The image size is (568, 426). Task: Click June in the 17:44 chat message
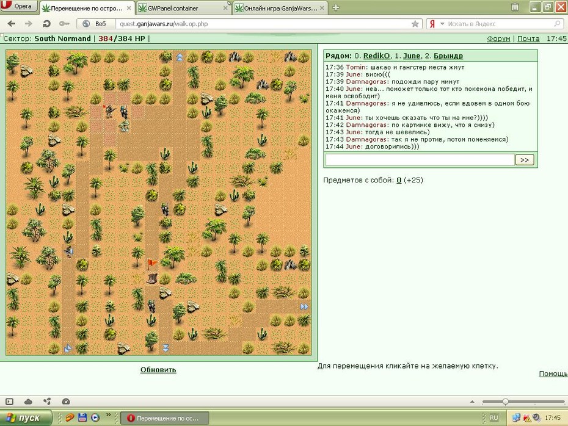[x=353, y=146]
